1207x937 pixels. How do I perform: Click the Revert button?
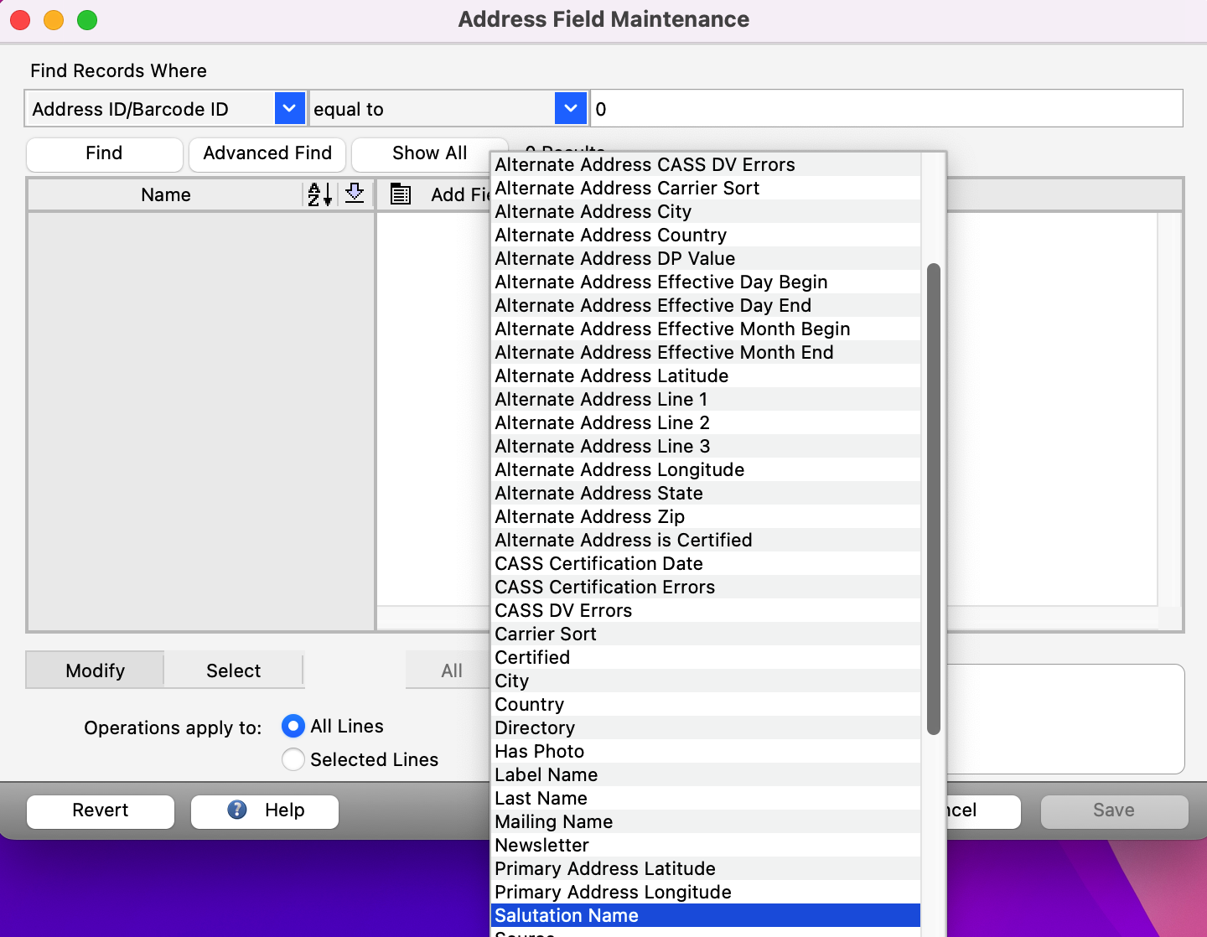[100, 810]
